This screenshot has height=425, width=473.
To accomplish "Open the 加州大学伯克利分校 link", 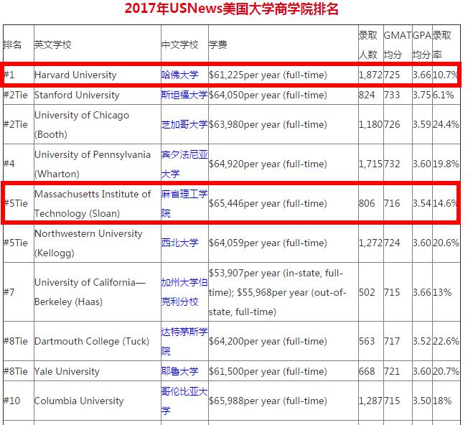I will click(184, 292).
